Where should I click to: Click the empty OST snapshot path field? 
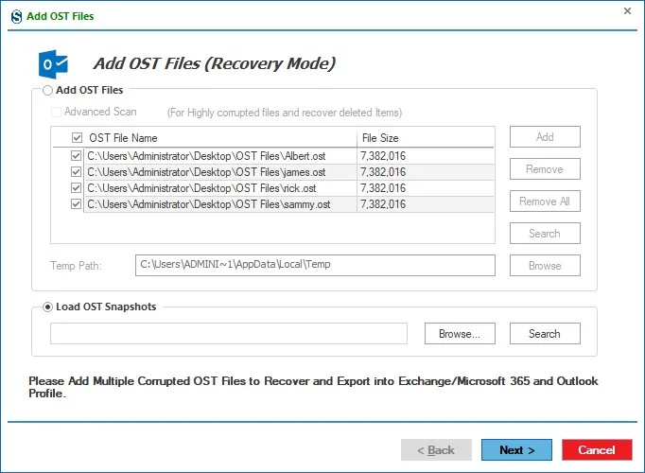(229, 334)
